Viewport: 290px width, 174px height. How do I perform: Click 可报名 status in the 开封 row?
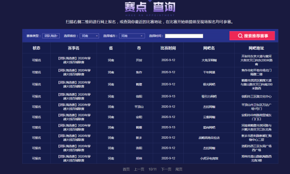click(37, 60)
